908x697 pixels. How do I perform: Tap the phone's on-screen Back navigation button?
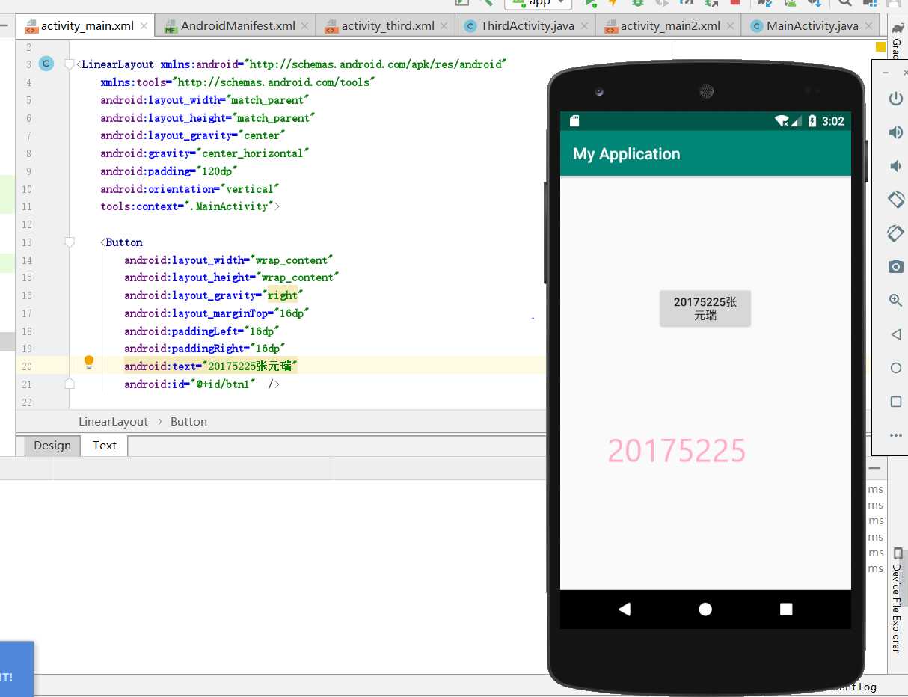[x=625, y=609]
